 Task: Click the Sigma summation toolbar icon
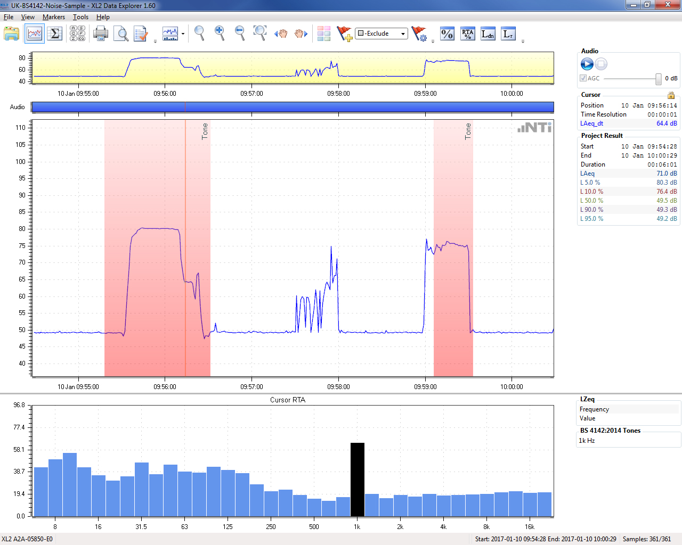[x=54, y=34]
